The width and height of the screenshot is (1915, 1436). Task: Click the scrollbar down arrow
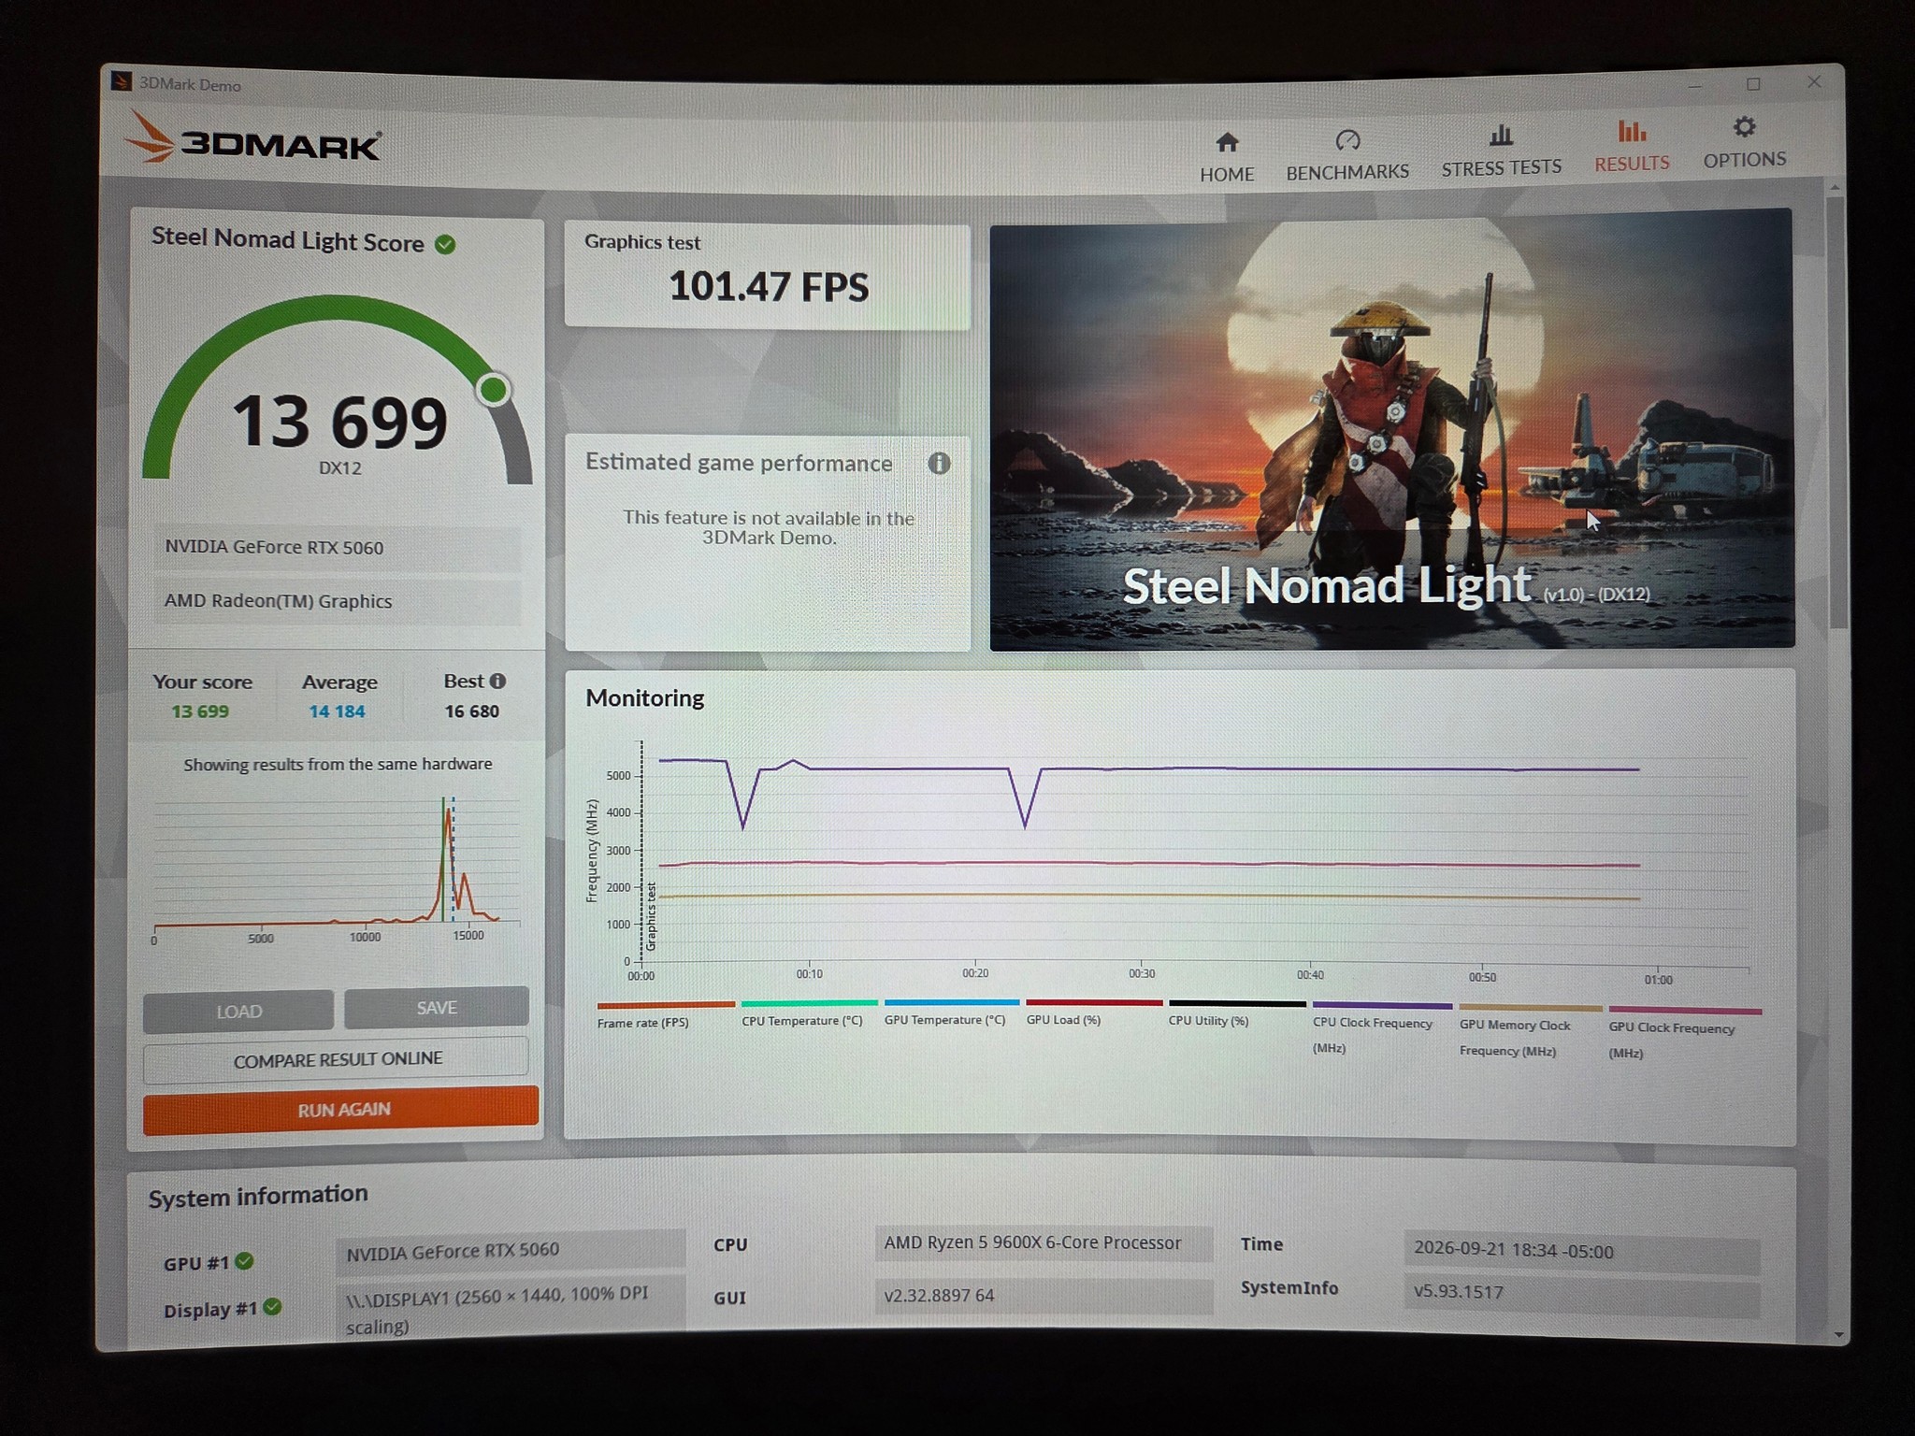point(1839,1335)
